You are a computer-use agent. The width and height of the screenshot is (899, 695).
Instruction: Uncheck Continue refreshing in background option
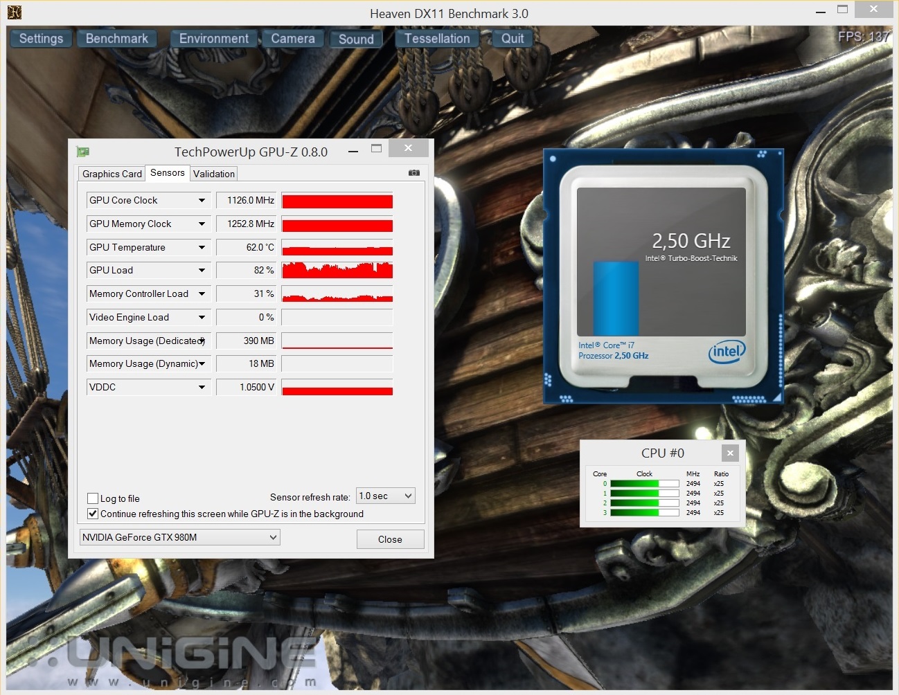[93, 514]
